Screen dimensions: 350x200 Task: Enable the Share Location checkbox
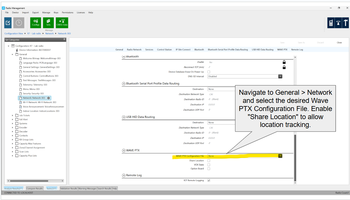[x=209, y=161]
